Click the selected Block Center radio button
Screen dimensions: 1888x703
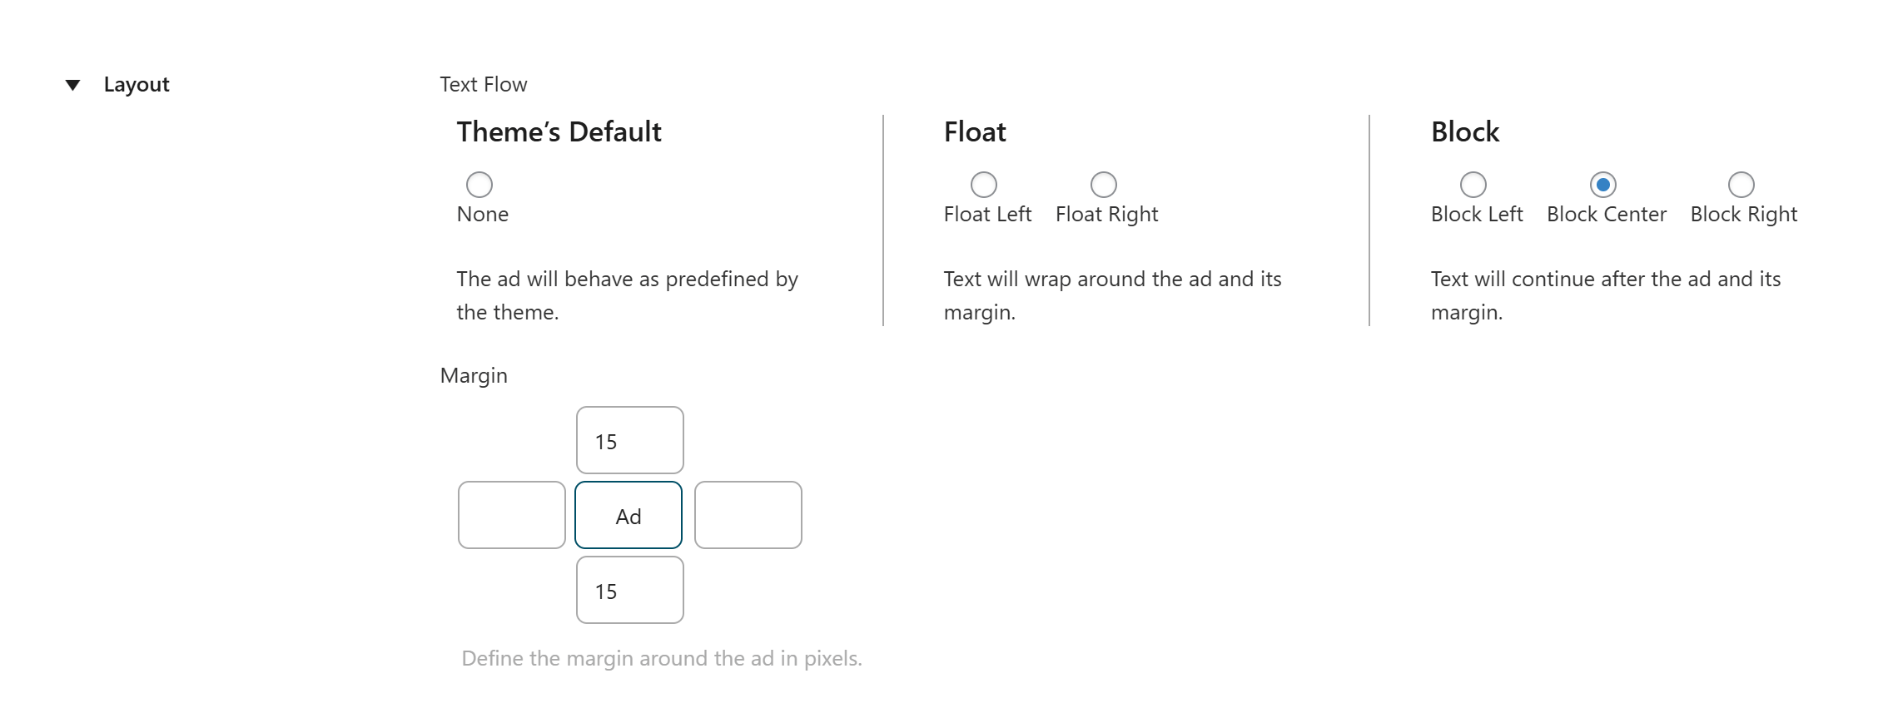coord(1603,185)
